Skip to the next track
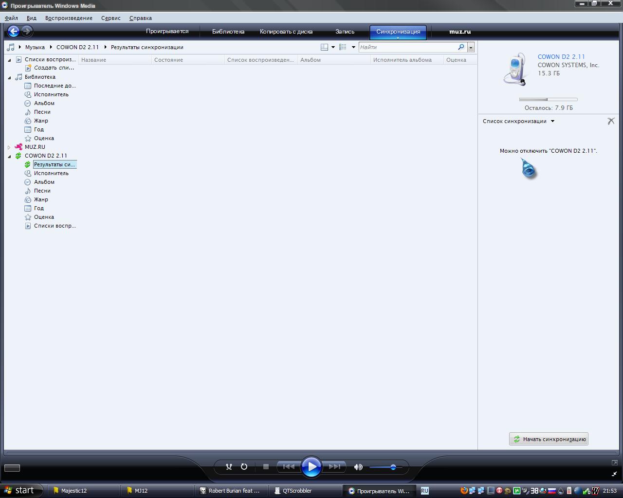The width and height of the screenshot is (623, 498). coord(334,467)
